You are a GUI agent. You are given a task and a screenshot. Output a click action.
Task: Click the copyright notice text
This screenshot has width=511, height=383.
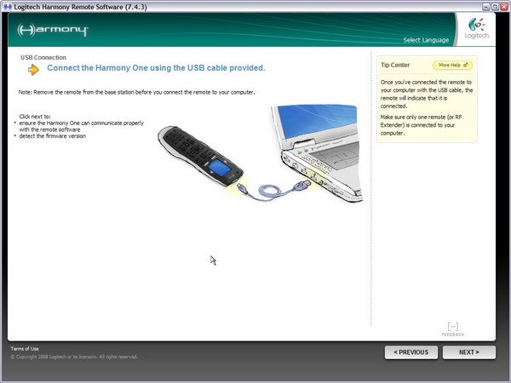click(x=74, y=357)
